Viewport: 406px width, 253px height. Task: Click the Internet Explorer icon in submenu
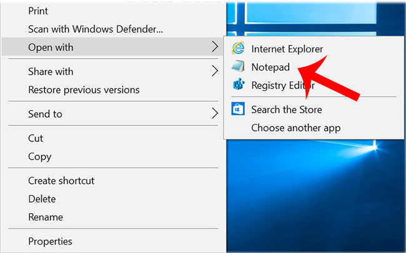point(238,49)
